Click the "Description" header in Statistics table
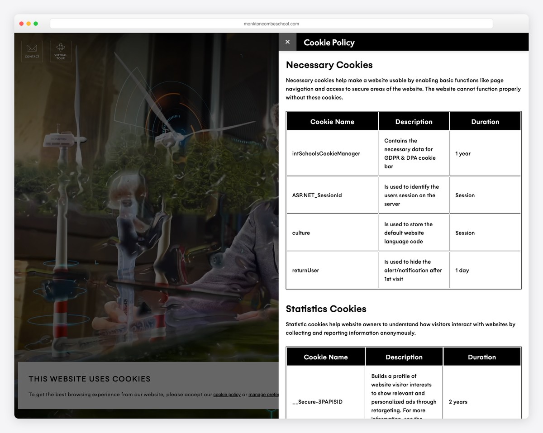543x433 pixels. (404, 357)
